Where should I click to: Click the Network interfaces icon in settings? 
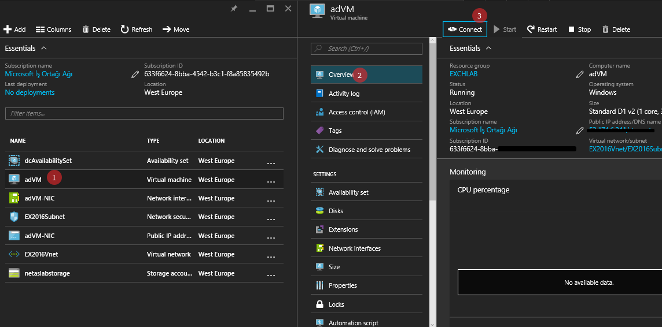[x=319, y=248]
